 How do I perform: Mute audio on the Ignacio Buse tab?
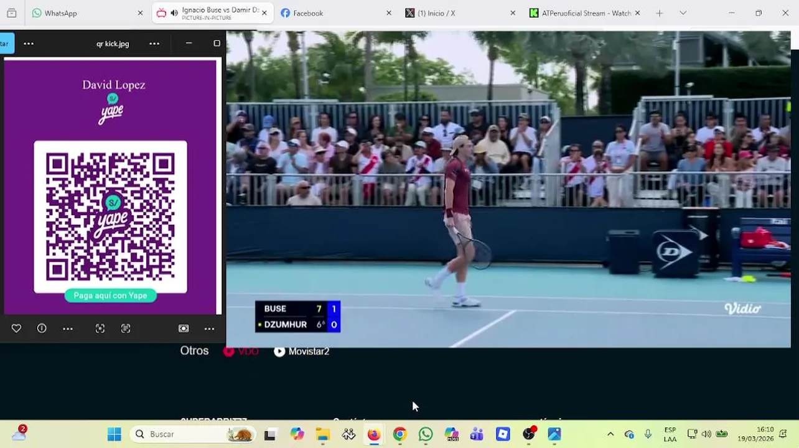click(174, 13)
